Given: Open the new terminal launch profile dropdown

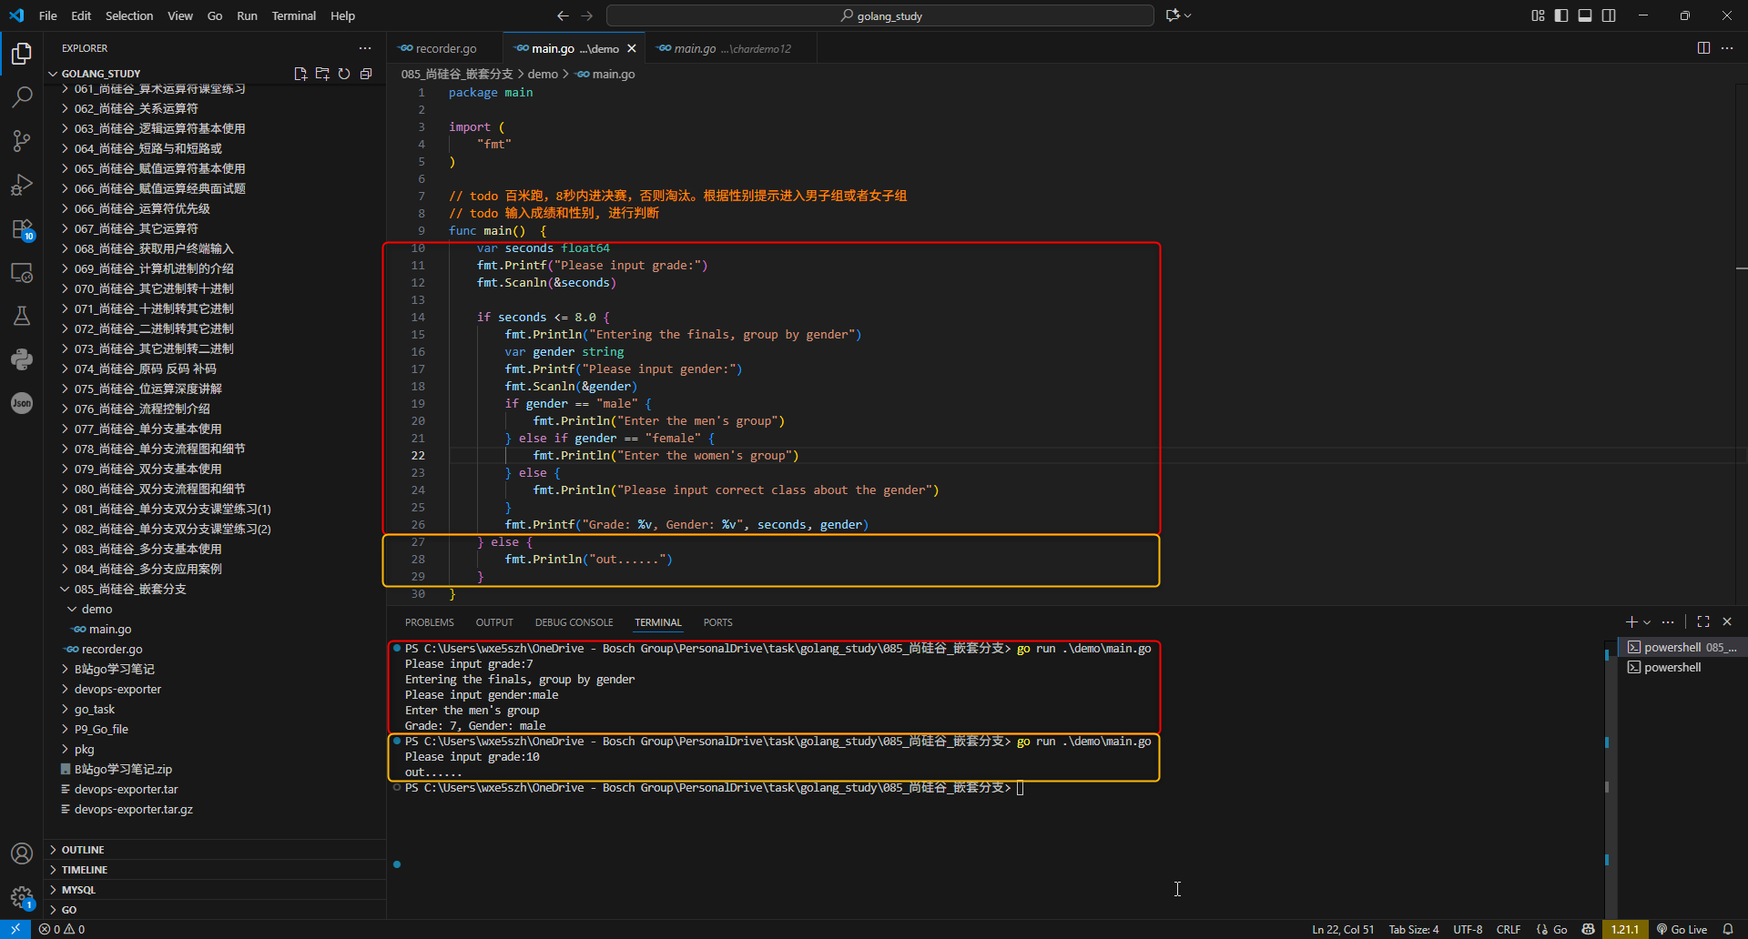Looking at the screenshot, I should [x=1647, y=622].
